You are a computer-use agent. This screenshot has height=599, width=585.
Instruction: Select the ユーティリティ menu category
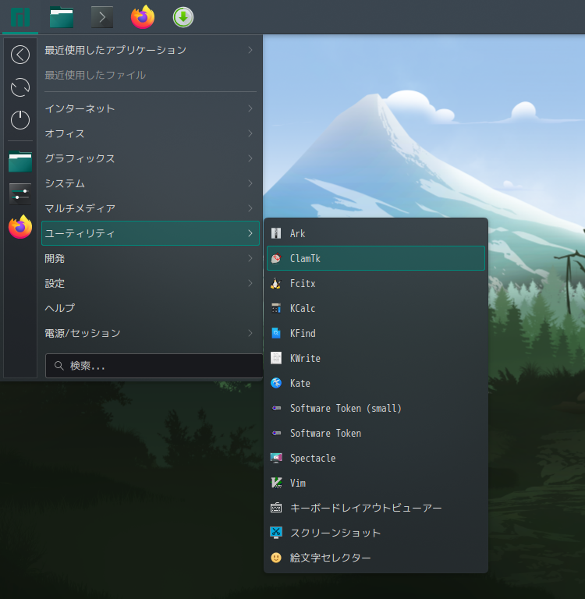pos(151,233)
